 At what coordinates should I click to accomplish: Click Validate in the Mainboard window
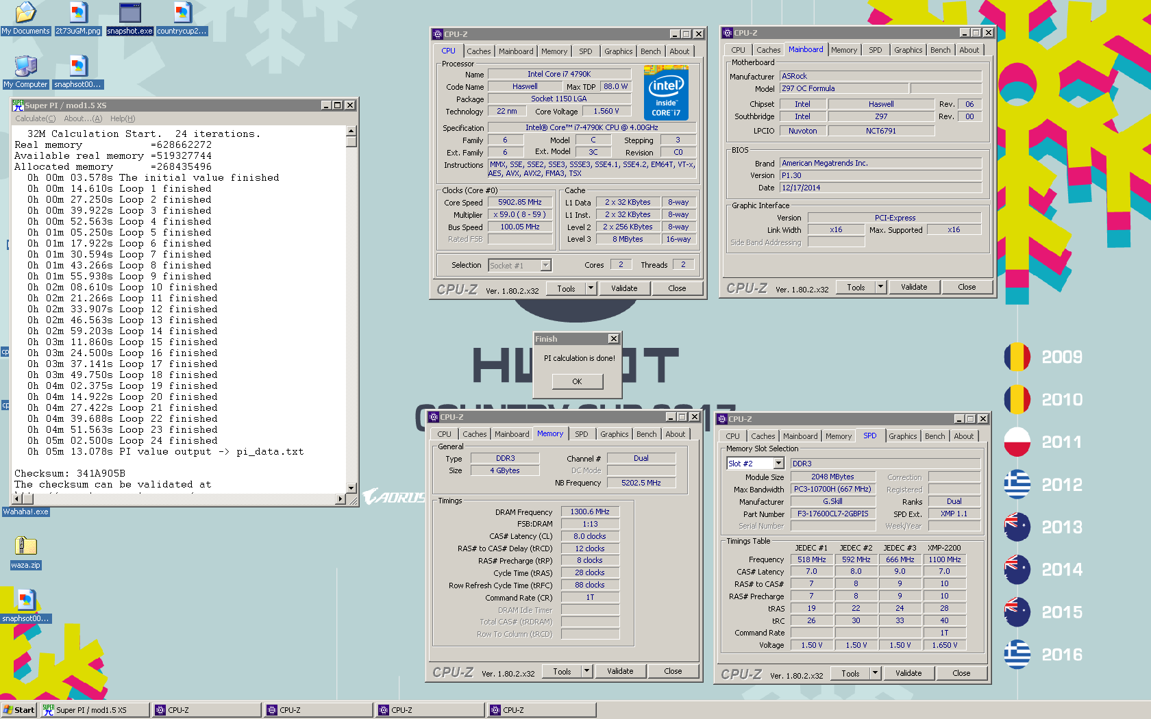(x=914, y=287)
